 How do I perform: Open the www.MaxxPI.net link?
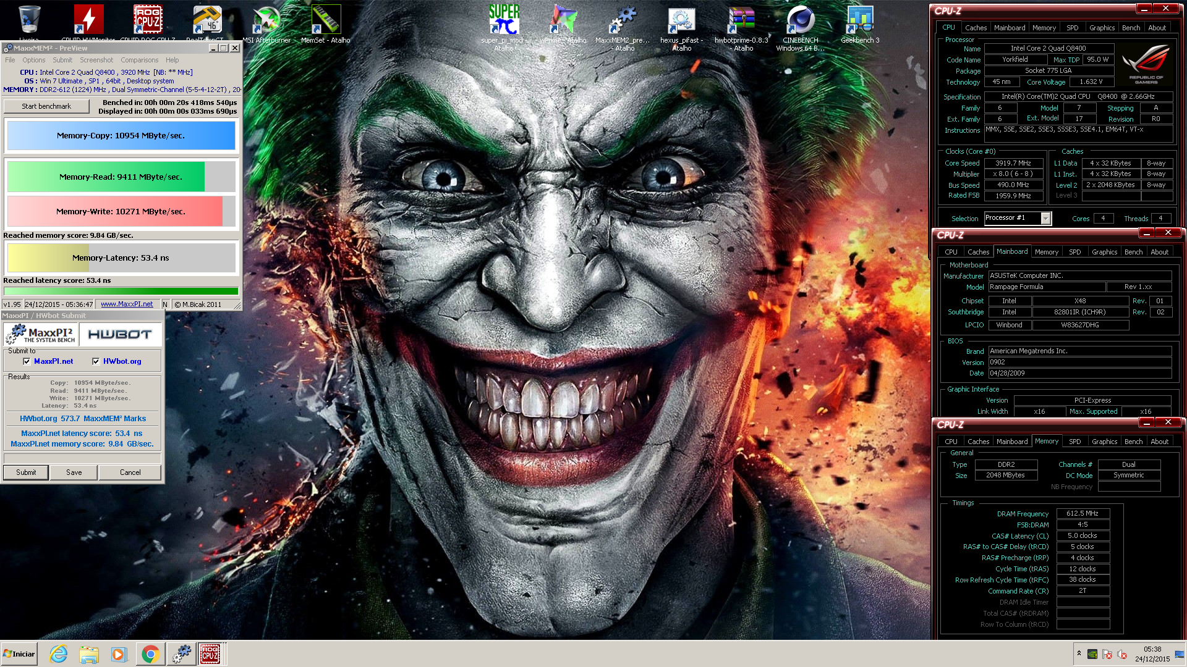pyautogui.click(x=127, y=304)
